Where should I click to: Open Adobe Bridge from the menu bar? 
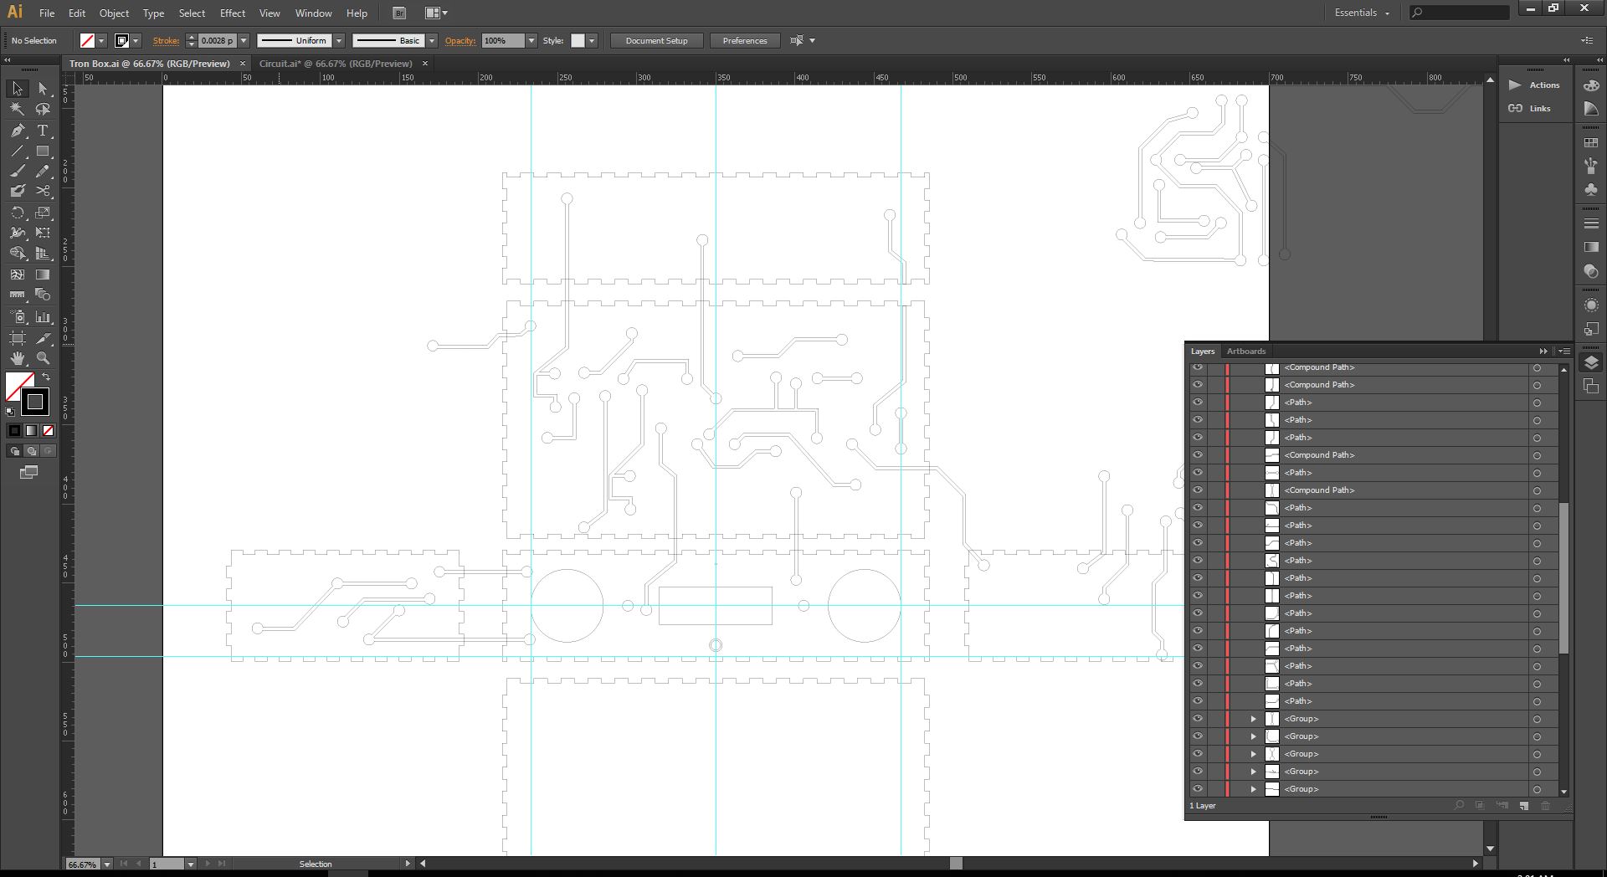pyautogui.click(x=399, y=13)
